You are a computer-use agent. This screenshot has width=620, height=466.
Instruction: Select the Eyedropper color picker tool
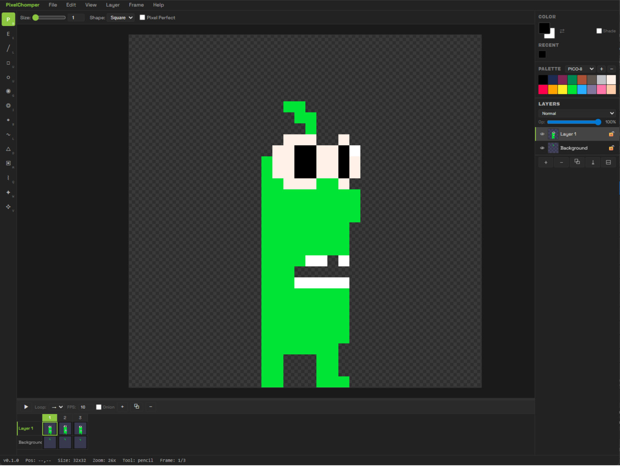[8, 105]
